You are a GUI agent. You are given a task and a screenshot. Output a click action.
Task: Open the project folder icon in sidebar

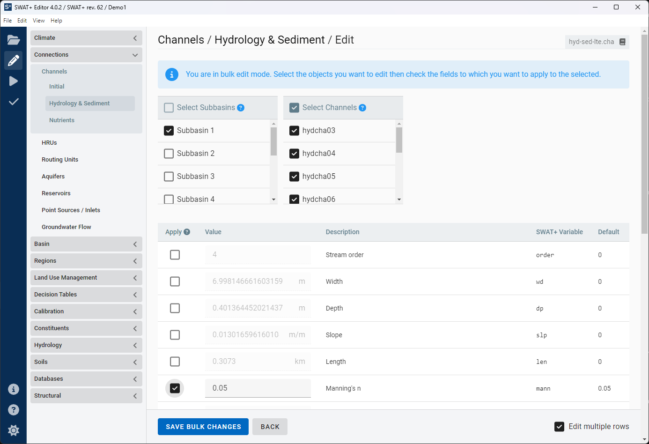point(14,40)
